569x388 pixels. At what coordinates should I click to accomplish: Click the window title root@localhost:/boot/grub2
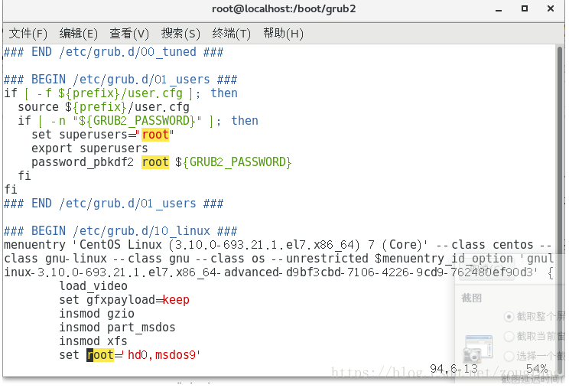pyautogui.click(x=284, y=8)
